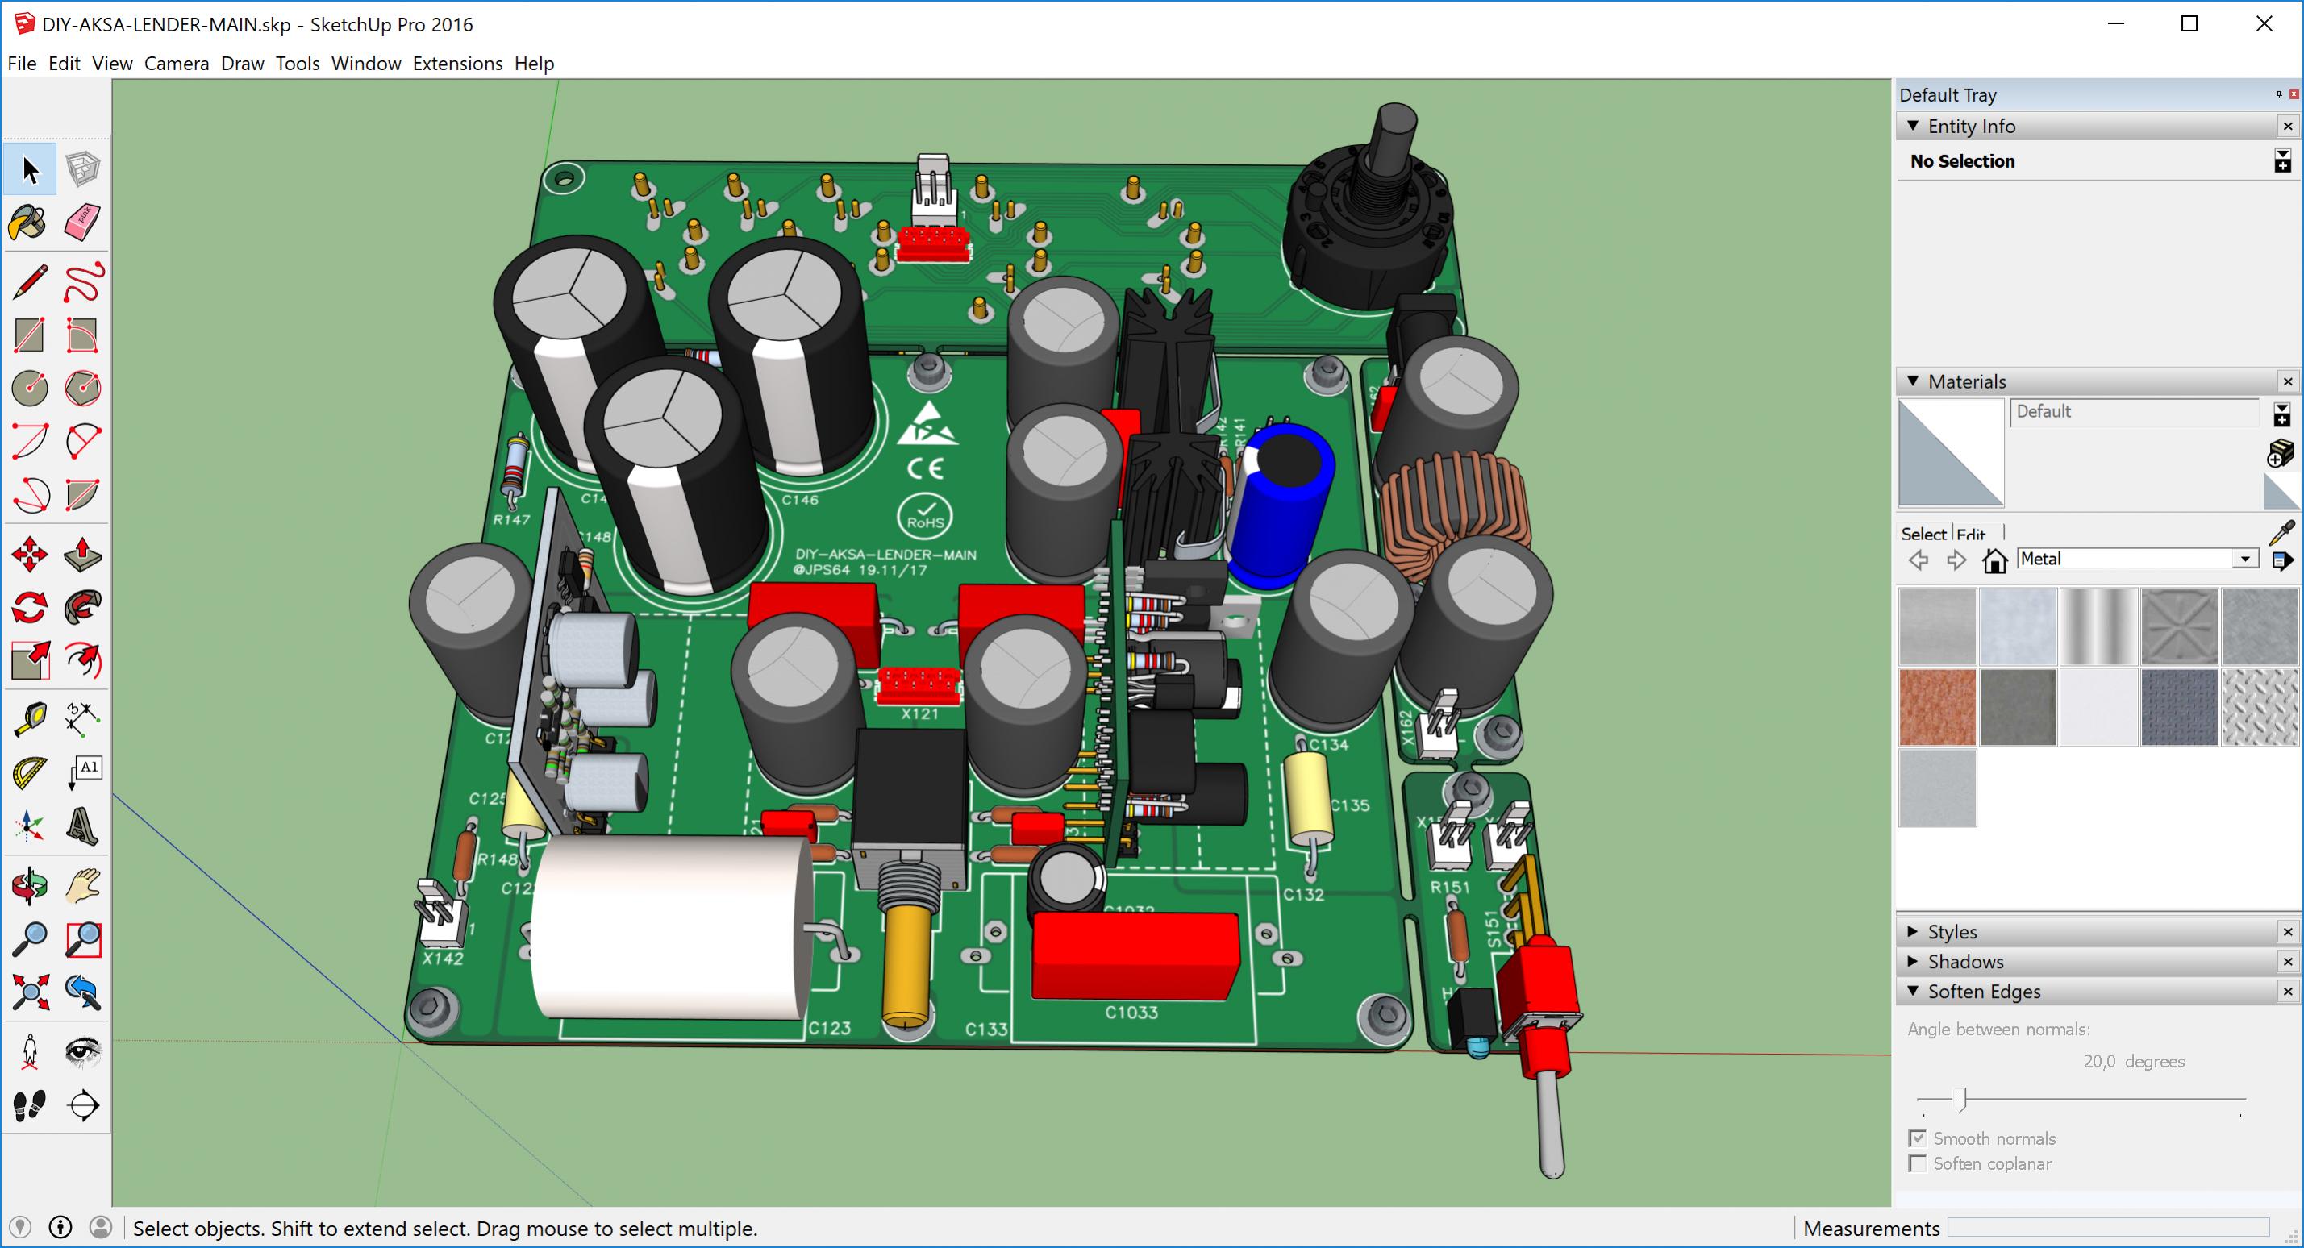This screenshot has height=1248, width=2304.
Task: Open the Extensions menu
Action: point(457,64)
